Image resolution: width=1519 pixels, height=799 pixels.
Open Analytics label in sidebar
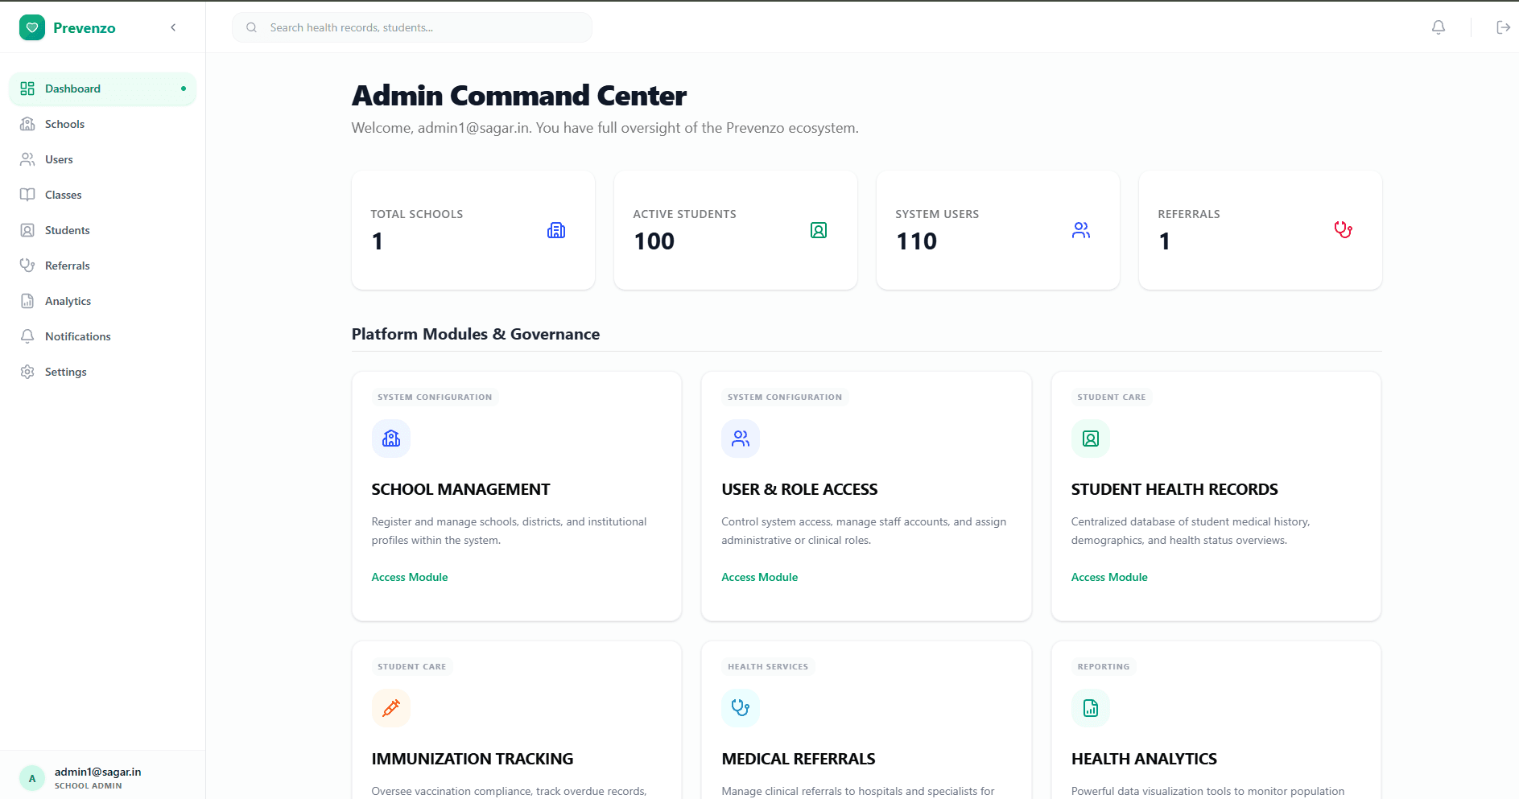68,301
